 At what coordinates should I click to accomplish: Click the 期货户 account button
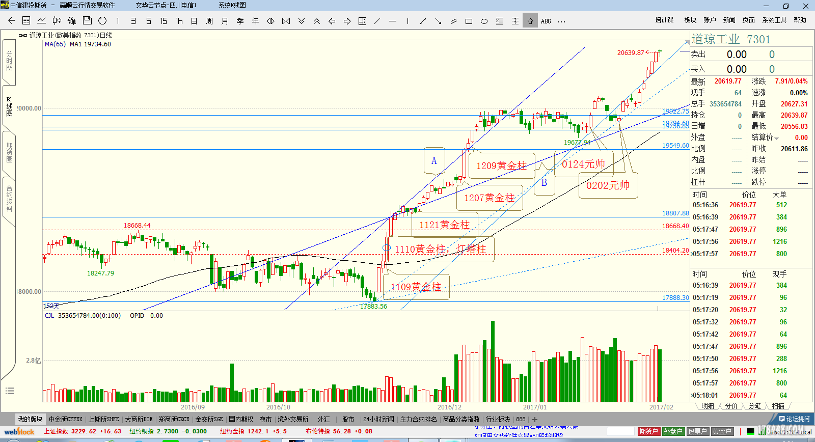click(x=648, y=431)
